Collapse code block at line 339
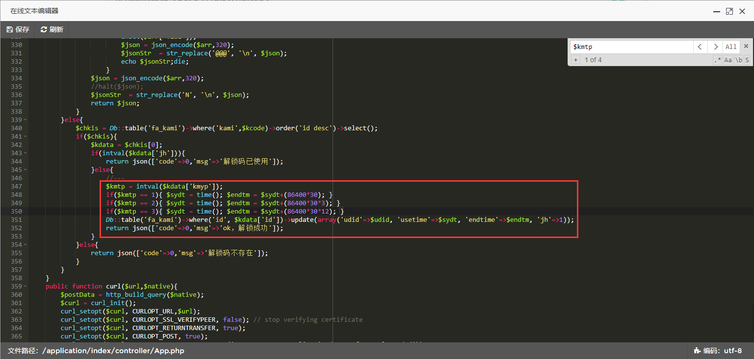The height and width of the screenshot is (359, 754). pyautogui.click(x=25, y=120)
